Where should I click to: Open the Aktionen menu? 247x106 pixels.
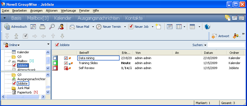tap(52, 11)
